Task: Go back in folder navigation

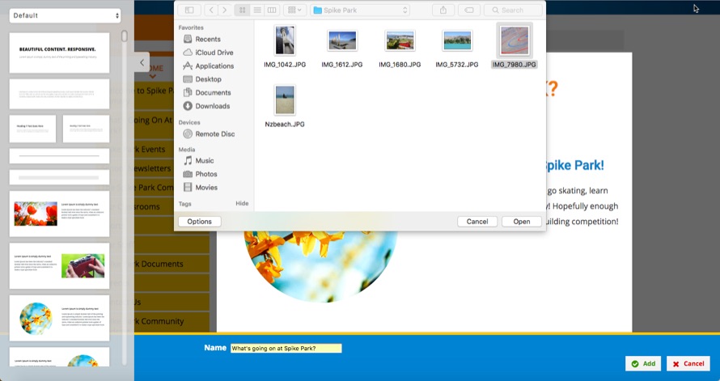Action: click(212, 10)
